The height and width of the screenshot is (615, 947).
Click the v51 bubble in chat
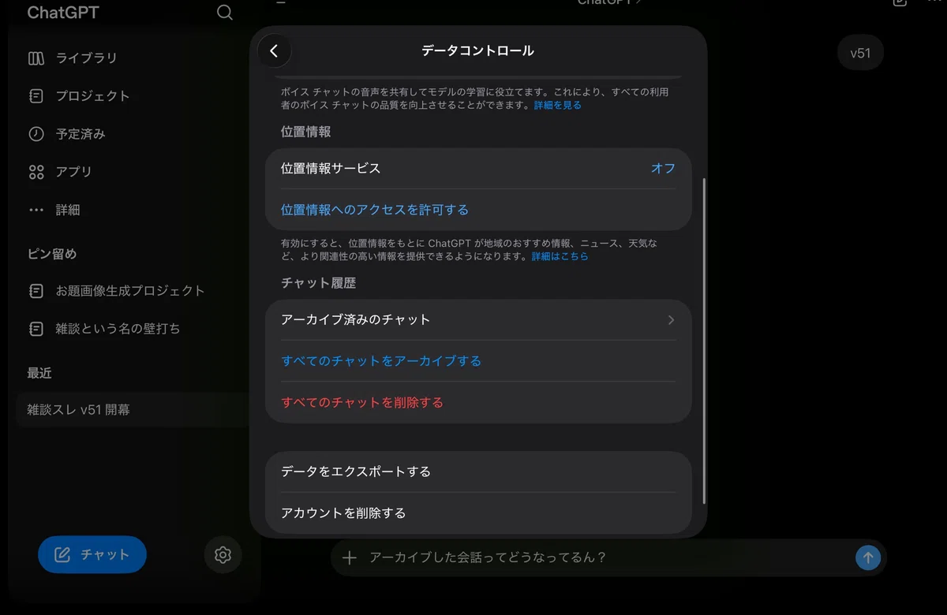tap(860, 54)
